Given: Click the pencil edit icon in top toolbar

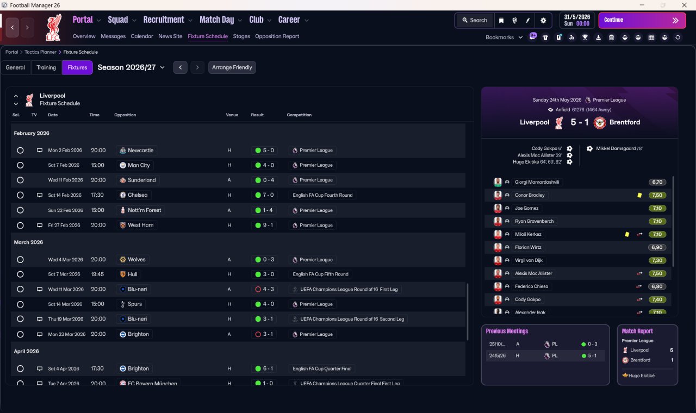Looking at the screenshot, I should pyautogui.click(x=527, y=20).
